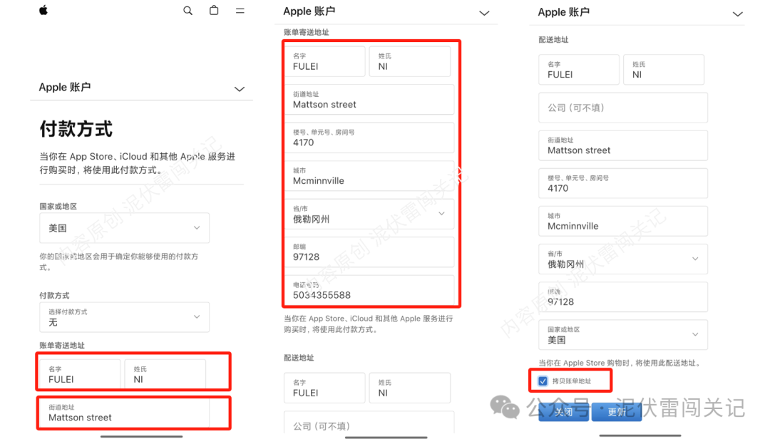Click shipping 姓氏 field in middle screen
This screenshot has width=770, height=439.
click(x=409, y=388)
